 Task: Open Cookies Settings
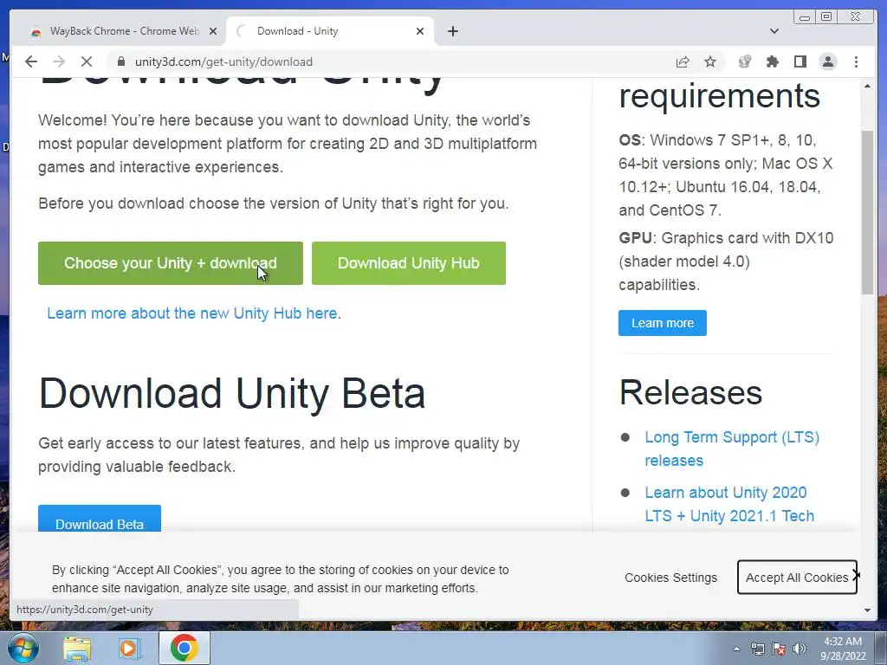pos(671,578)
